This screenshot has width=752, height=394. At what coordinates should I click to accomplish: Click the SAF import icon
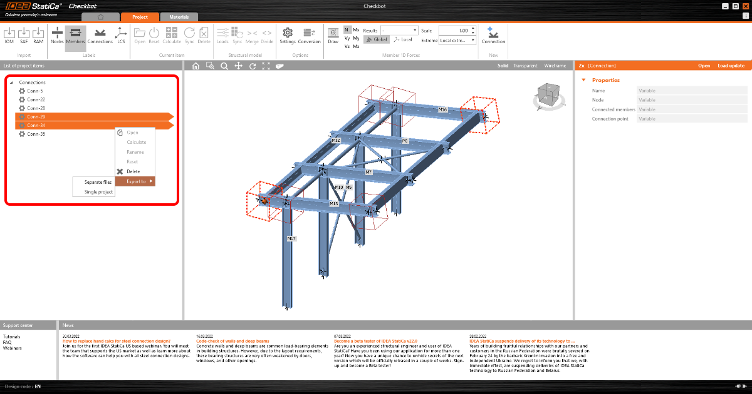point(24,34)
